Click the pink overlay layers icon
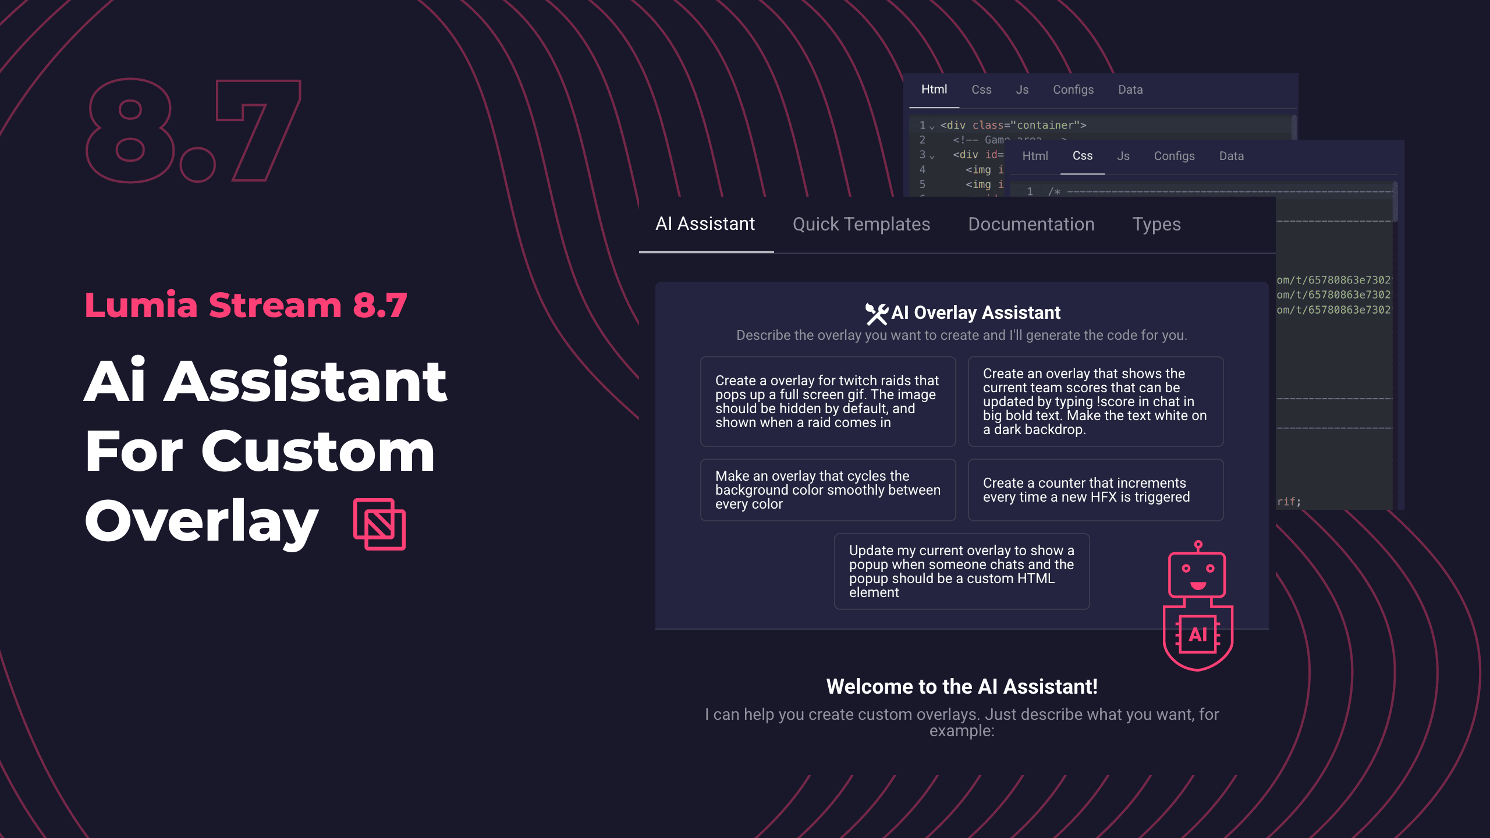This screenshot has height=838, width=1490. 379,524
